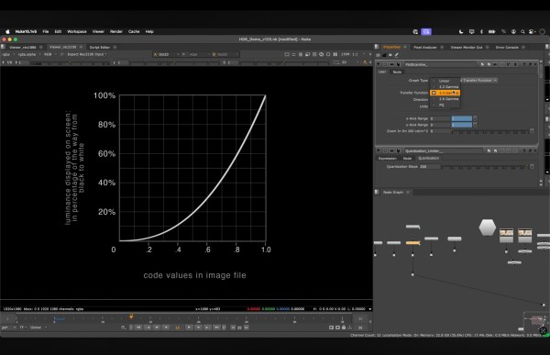Screen dimensions: 550x355
Task: Adjust the Quantization Steps slider
Action: pos(484,166)
